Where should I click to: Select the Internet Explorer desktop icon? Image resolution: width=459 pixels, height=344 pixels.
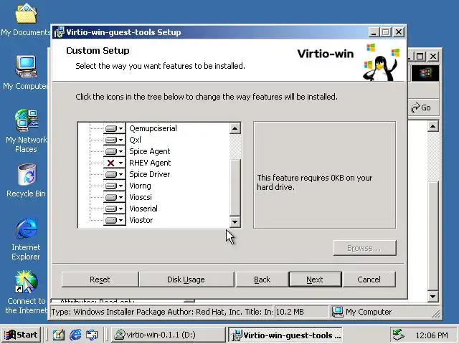[x=26, y=239]
